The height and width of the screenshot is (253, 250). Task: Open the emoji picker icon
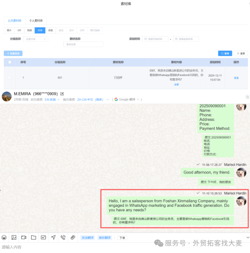4,237
